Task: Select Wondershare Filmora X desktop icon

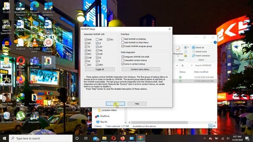Action: coord(21,9)
